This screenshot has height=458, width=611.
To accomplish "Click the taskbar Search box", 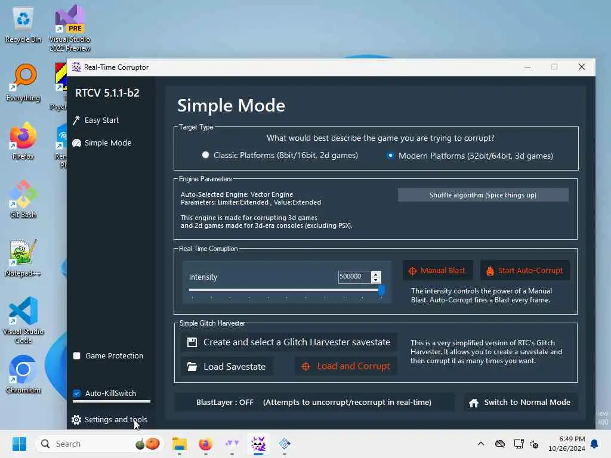I will (100, 444).
